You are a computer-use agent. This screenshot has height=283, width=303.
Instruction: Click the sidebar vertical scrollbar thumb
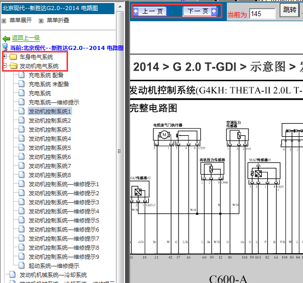120,151
